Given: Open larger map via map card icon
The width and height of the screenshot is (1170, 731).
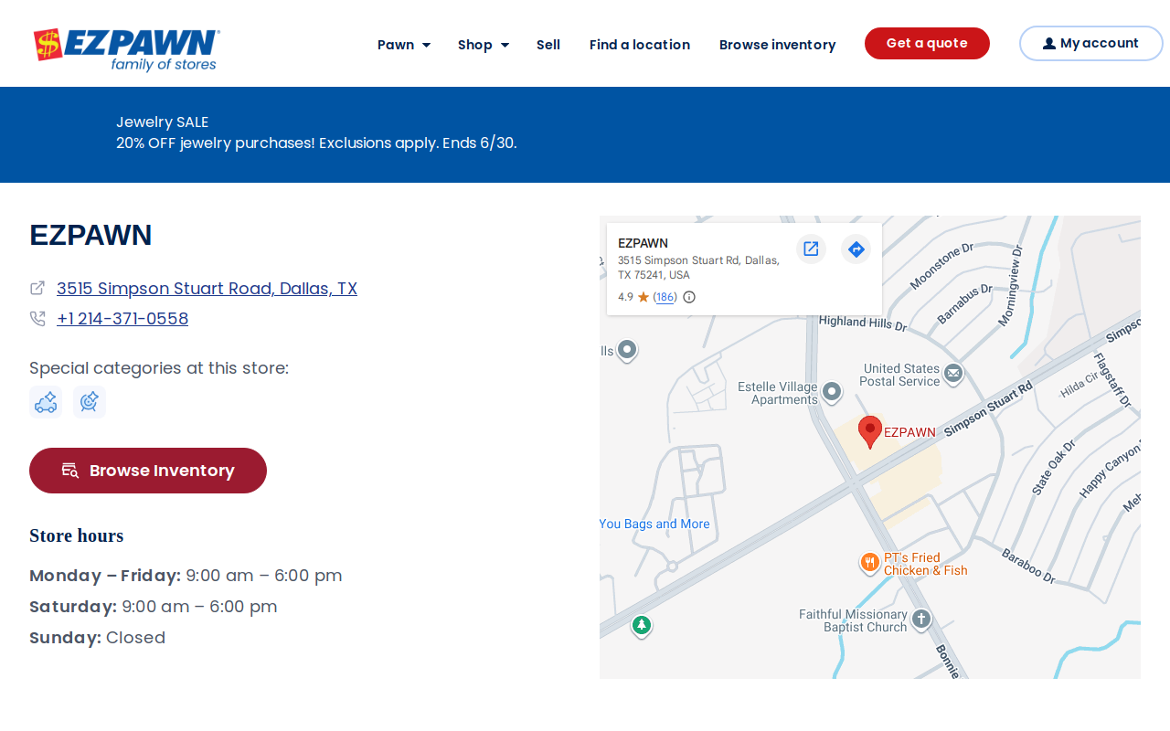Looking at the screenshot, I should [x=811, y=249].
